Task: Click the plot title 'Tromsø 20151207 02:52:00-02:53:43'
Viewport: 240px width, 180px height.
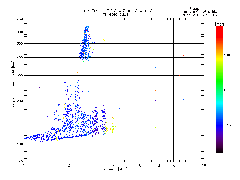Action: [114, 10]
